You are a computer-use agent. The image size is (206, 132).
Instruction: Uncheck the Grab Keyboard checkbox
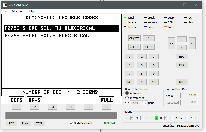coord(71,123)
